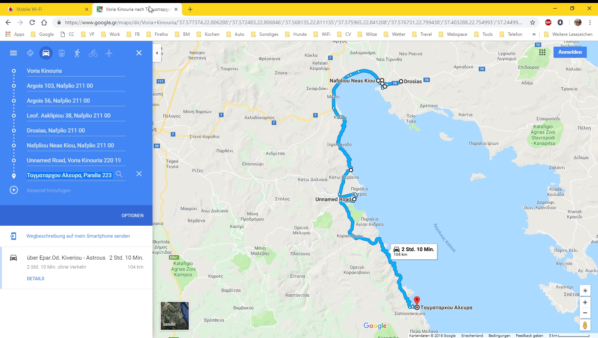Go to browser home page
Image resolution: width=598 pixels, height=338 pixels.
(44, 22)
